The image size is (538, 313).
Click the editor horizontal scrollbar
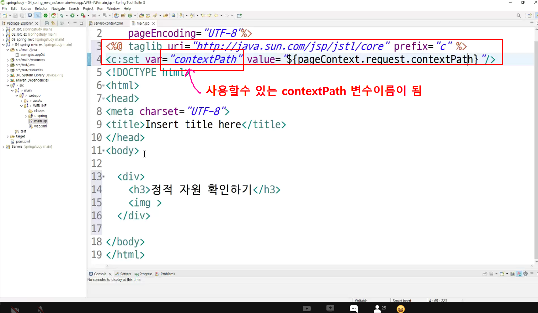pos(319,266)
